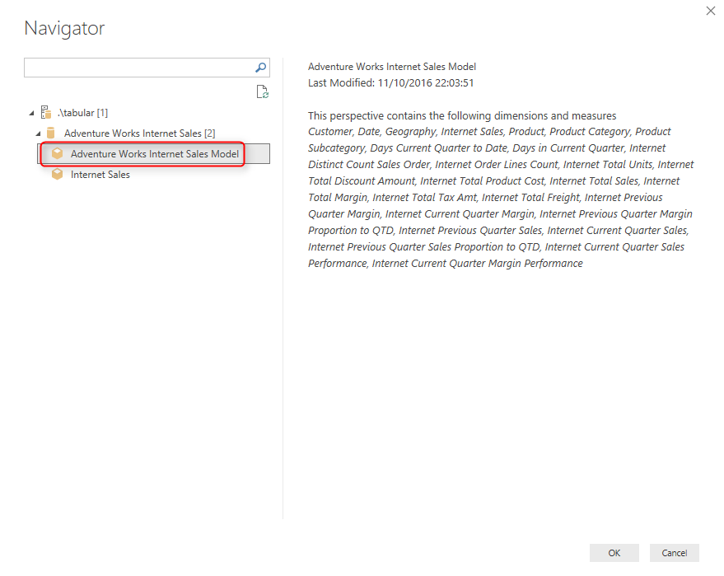The height and width of the screenshot is (576, 724).
Task: Click the Adventure Works Internet Sales database icon
Action: (51, 133)
